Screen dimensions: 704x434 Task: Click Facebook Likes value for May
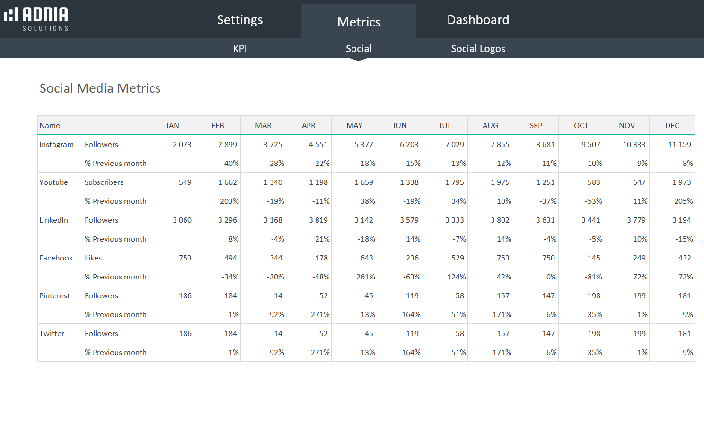(x=366, y=258)
